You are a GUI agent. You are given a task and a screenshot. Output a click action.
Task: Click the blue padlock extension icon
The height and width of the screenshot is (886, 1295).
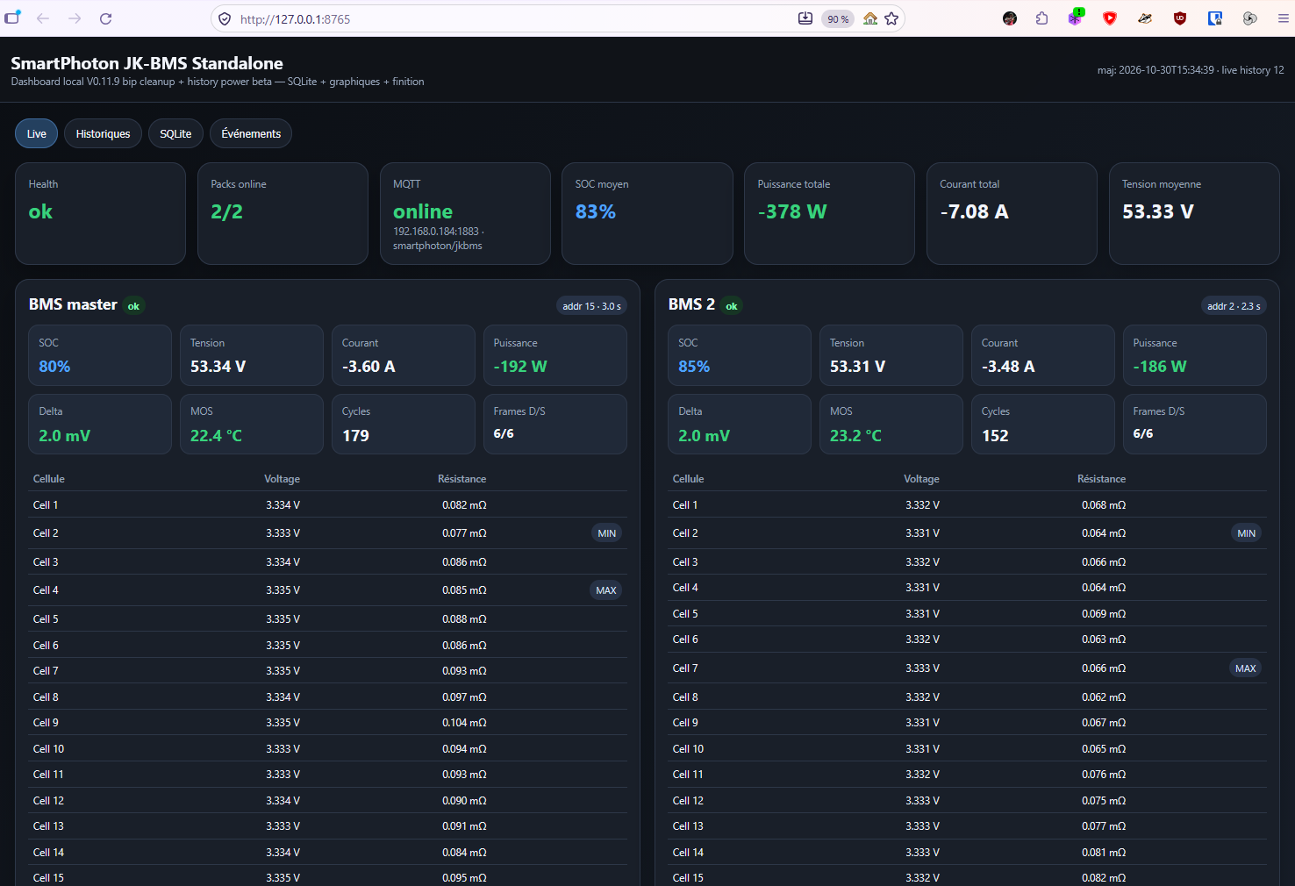click(1215, 18)
